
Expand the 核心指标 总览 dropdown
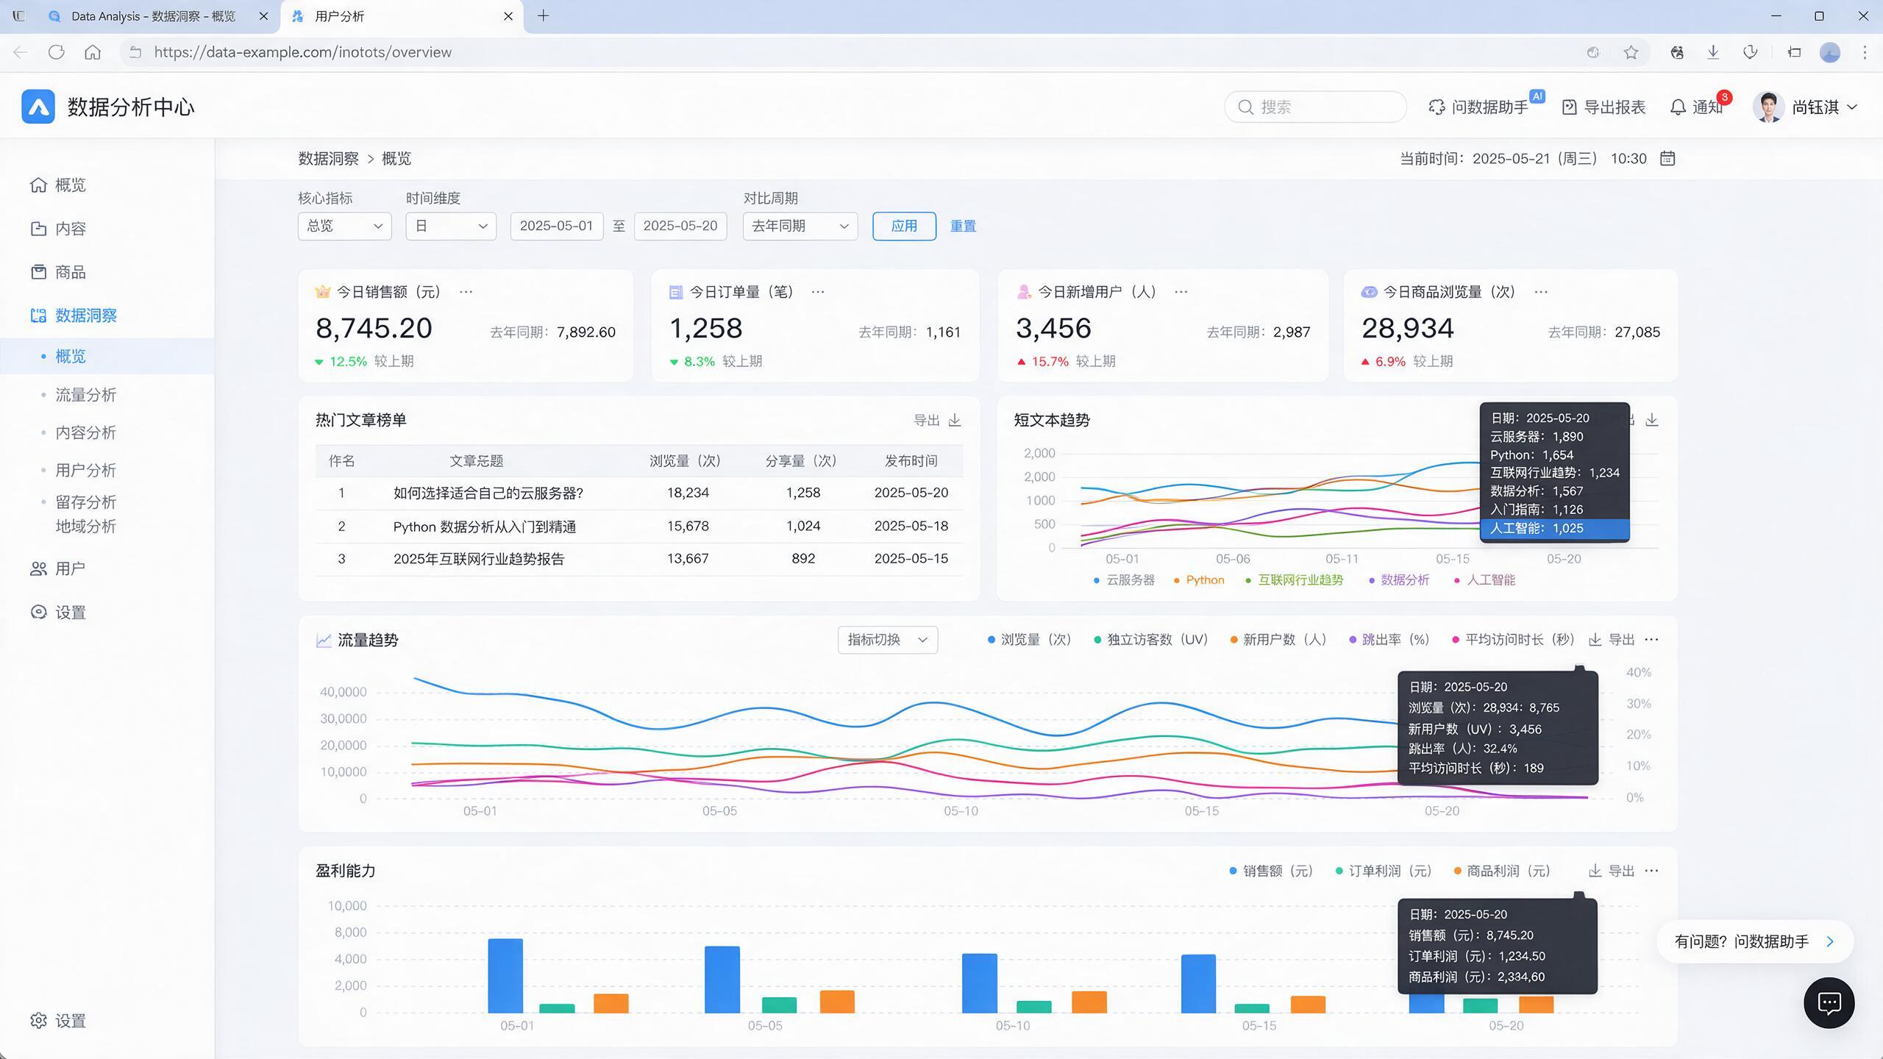344,226
